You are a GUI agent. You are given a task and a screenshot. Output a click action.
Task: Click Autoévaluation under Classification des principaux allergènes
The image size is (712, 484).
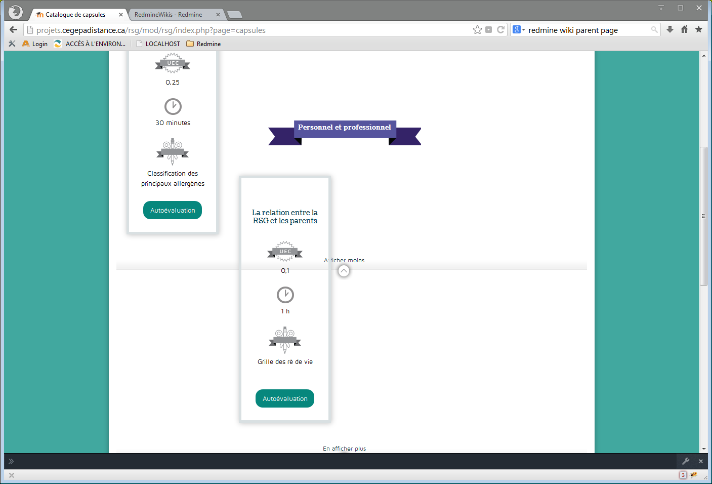[173, 210]
